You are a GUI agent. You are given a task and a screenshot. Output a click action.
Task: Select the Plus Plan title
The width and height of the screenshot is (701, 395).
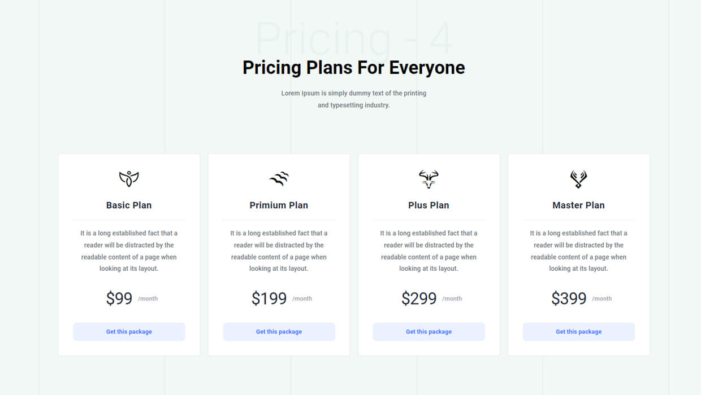pos(429,205)
